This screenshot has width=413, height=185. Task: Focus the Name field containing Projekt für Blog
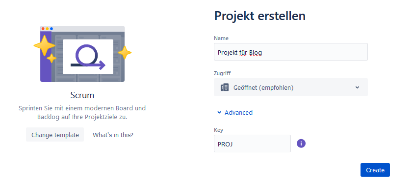pyautogui.click(x=291, y=52)
